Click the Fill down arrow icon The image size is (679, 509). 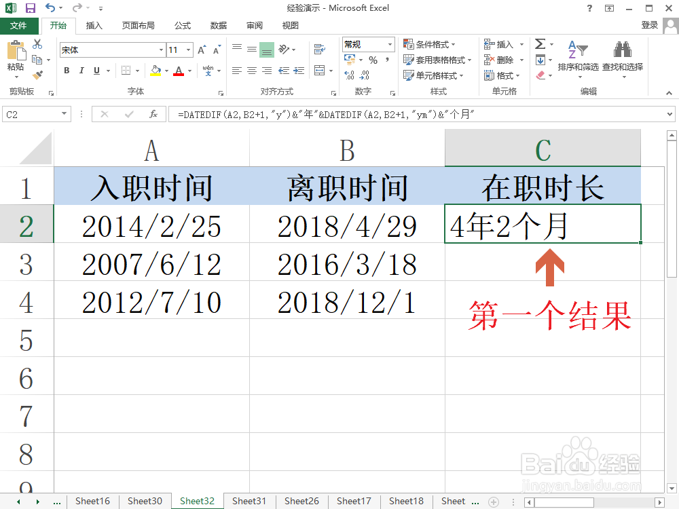pos(540,60)
